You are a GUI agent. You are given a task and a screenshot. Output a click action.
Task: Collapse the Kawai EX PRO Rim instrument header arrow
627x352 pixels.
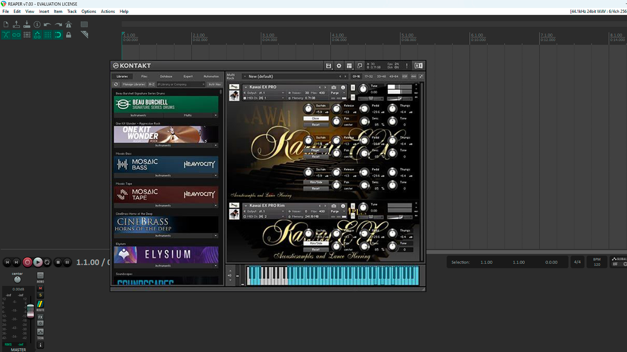(x=246, y=206)
